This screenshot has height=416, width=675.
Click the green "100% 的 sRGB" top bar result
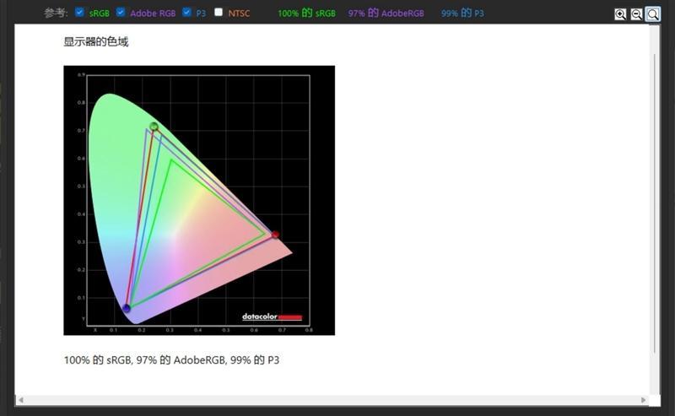tap(306, 14)
